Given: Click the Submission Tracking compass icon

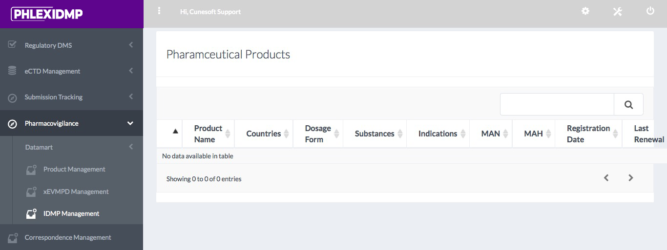Looking at the screenshot, I should coord(13,97).
